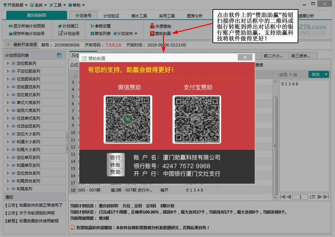The width and height of the screenshot is (335, 237).
Task: Select the 和尾大小系列 folder icon
Action: tap(13, 149)
